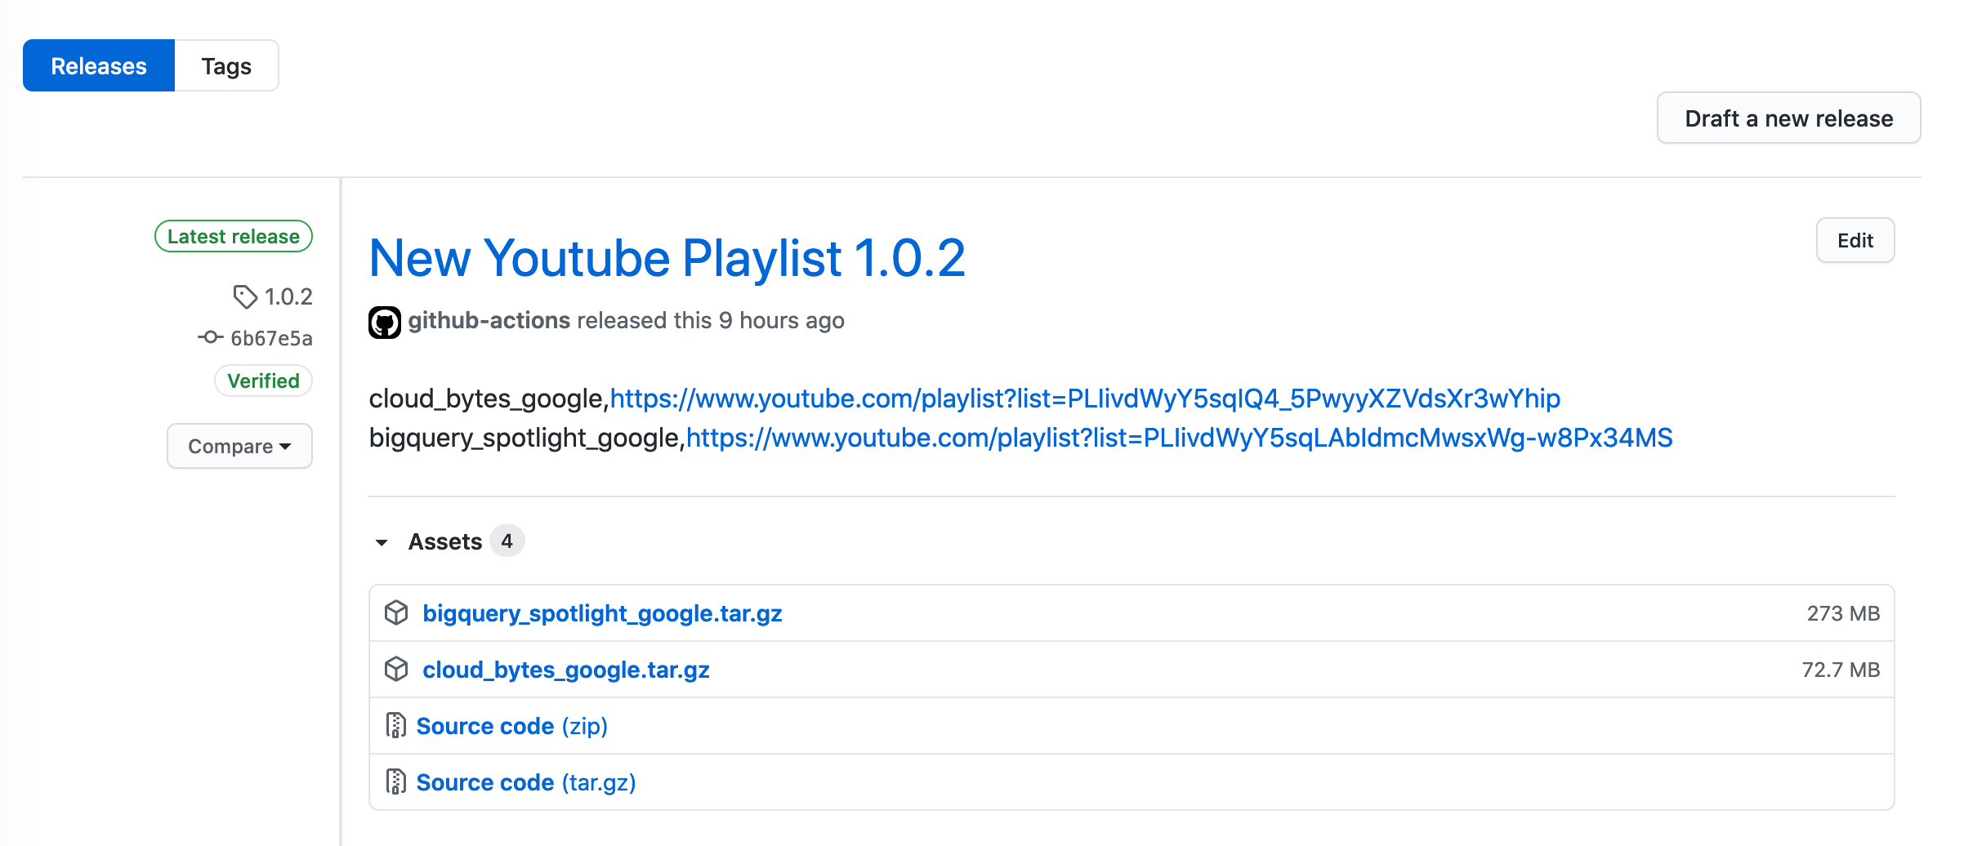This screenshot has height=846, width=1964.
Task: Open the New Youtube Playlist 1.0.2 title
Action: click(667, 259)
